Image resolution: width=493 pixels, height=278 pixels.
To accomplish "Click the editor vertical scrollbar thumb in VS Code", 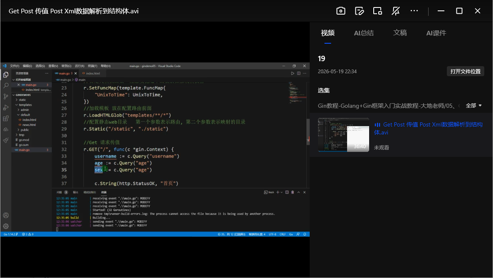I will point(308,132).
